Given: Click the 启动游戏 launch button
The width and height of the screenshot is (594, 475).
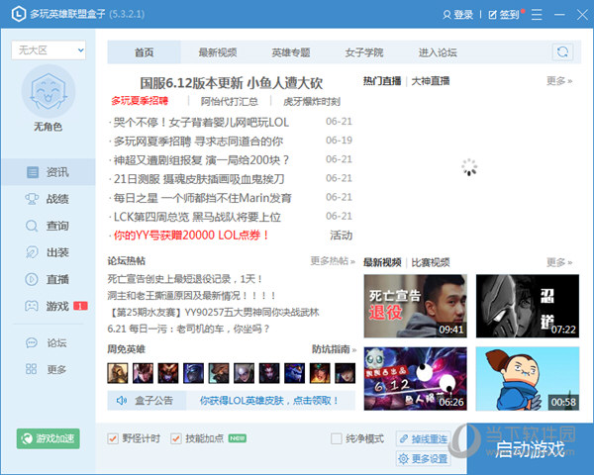Looking at the screenshot, I should tap(530, 449).
